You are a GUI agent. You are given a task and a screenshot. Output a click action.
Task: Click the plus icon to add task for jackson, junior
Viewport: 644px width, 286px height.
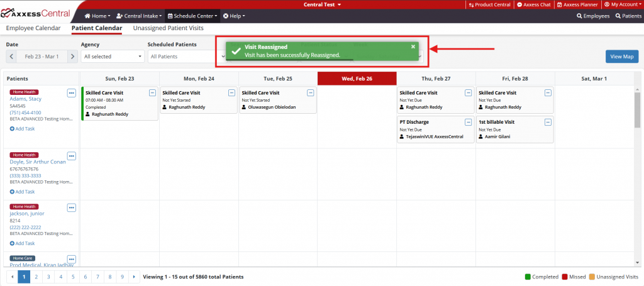click(x=13, y=243)
